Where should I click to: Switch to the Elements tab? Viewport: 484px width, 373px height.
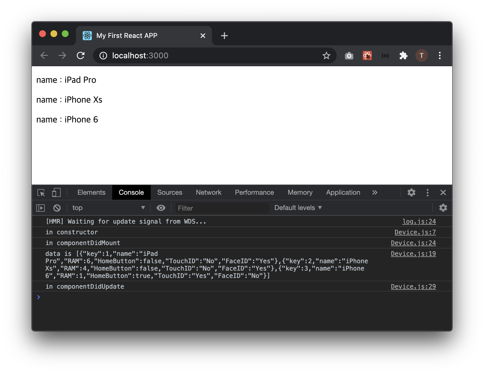click(x=91, y=192)
